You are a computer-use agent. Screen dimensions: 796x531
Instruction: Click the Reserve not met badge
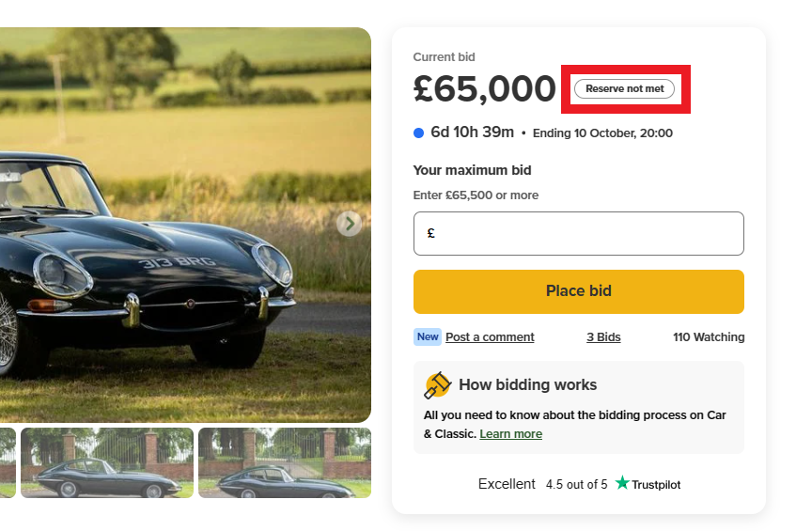click(624, 89)
